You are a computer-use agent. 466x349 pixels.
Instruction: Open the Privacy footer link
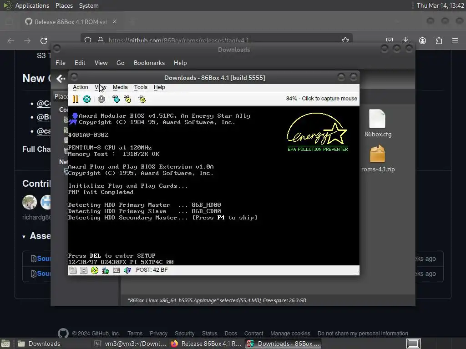click(x=158, y=334)
